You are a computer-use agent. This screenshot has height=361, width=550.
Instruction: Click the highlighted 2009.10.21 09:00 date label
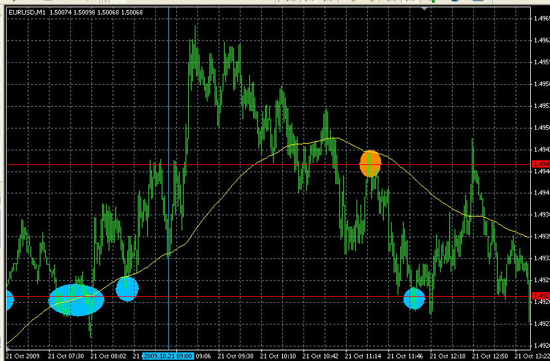[168, 356]
